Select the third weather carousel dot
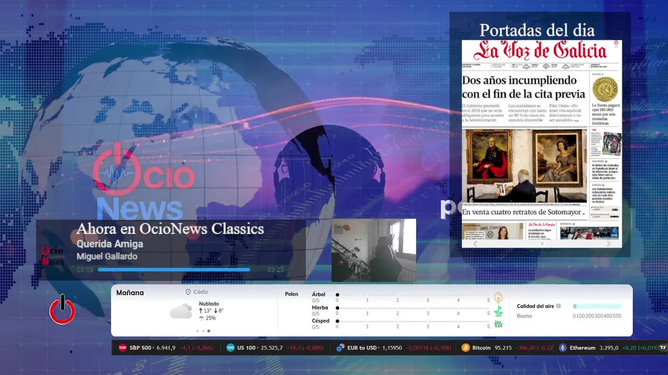The width and height of the screenshot is (668, 375). coord(209,331)
